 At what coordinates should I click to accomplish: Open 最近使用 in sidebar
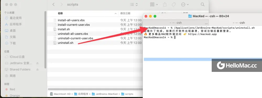point(15,18)
